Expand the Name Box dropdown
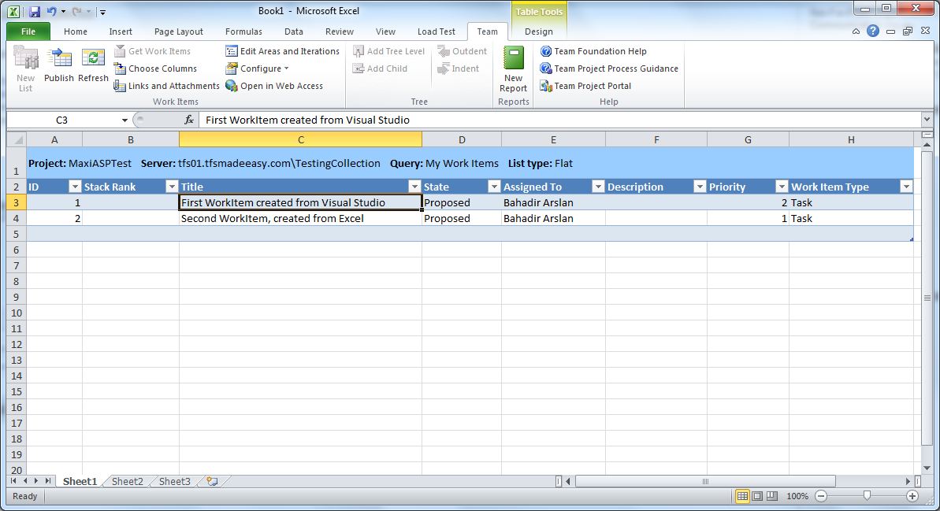This screenshot has height=511, width=940. 124,120
